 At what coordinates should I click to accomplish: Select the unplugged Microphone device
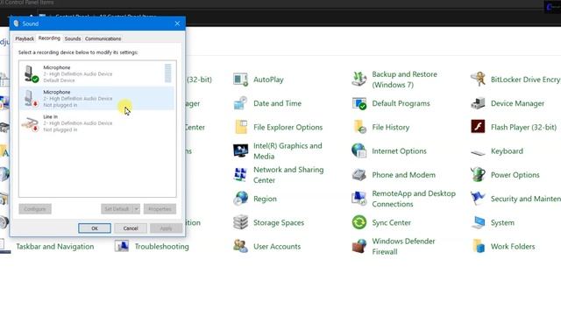click(96, 98)
